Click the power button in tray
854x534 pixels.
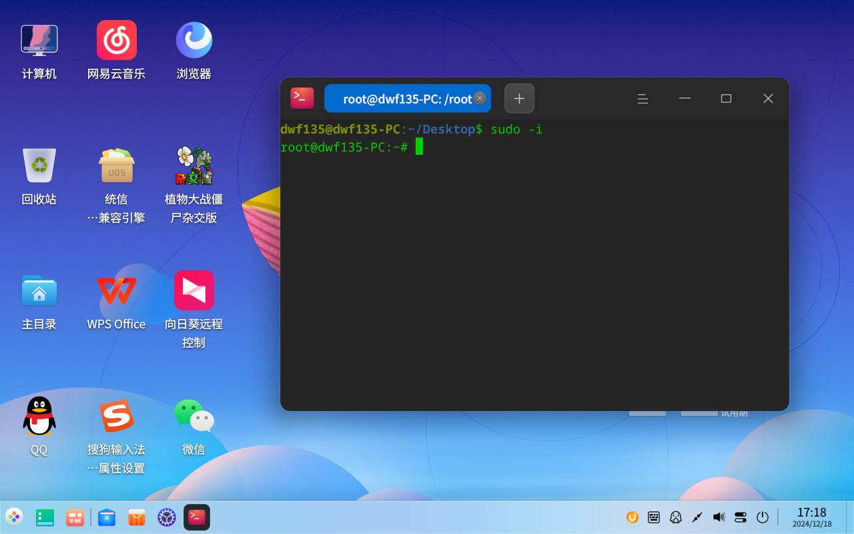pos(763,517)
